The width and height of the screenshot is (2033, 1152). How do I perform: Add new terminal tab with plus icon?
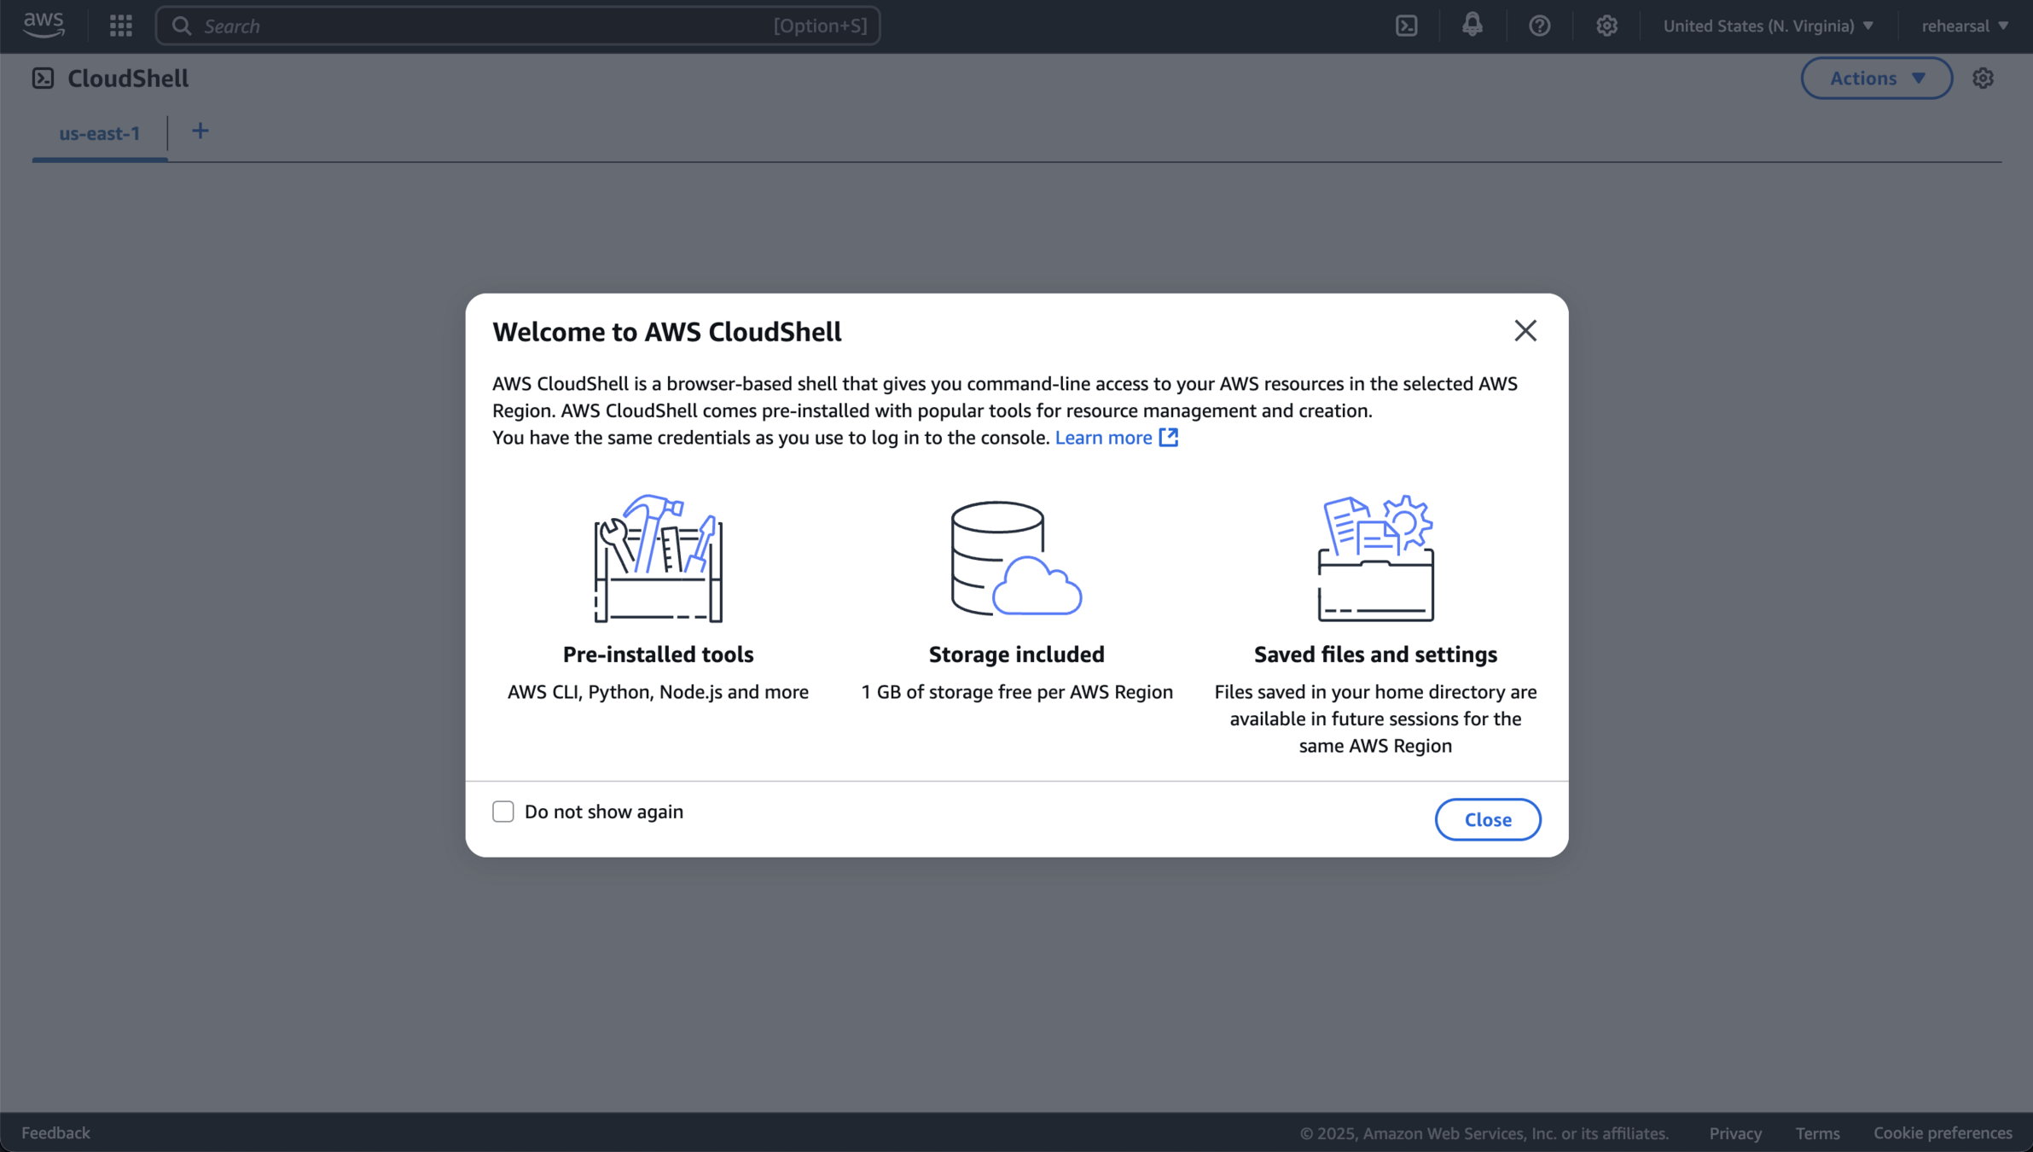click(x=200, y=131)
